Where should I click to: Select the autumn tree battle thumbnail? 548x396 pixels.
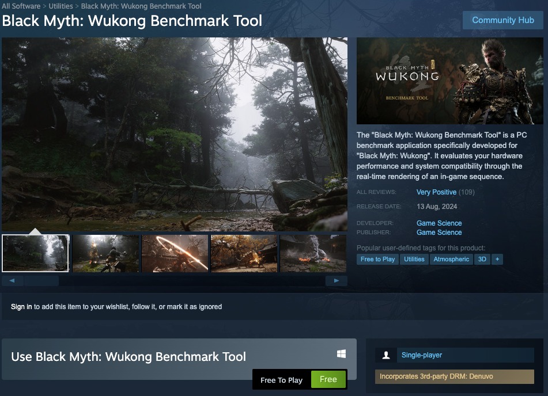[x=244, y=253]
